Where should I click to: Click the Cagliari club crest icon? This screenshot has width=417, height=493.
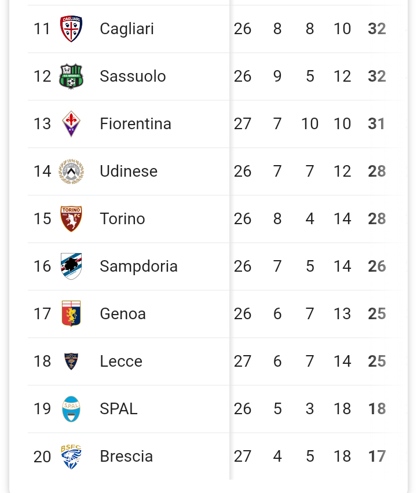(x=71, y=28)
